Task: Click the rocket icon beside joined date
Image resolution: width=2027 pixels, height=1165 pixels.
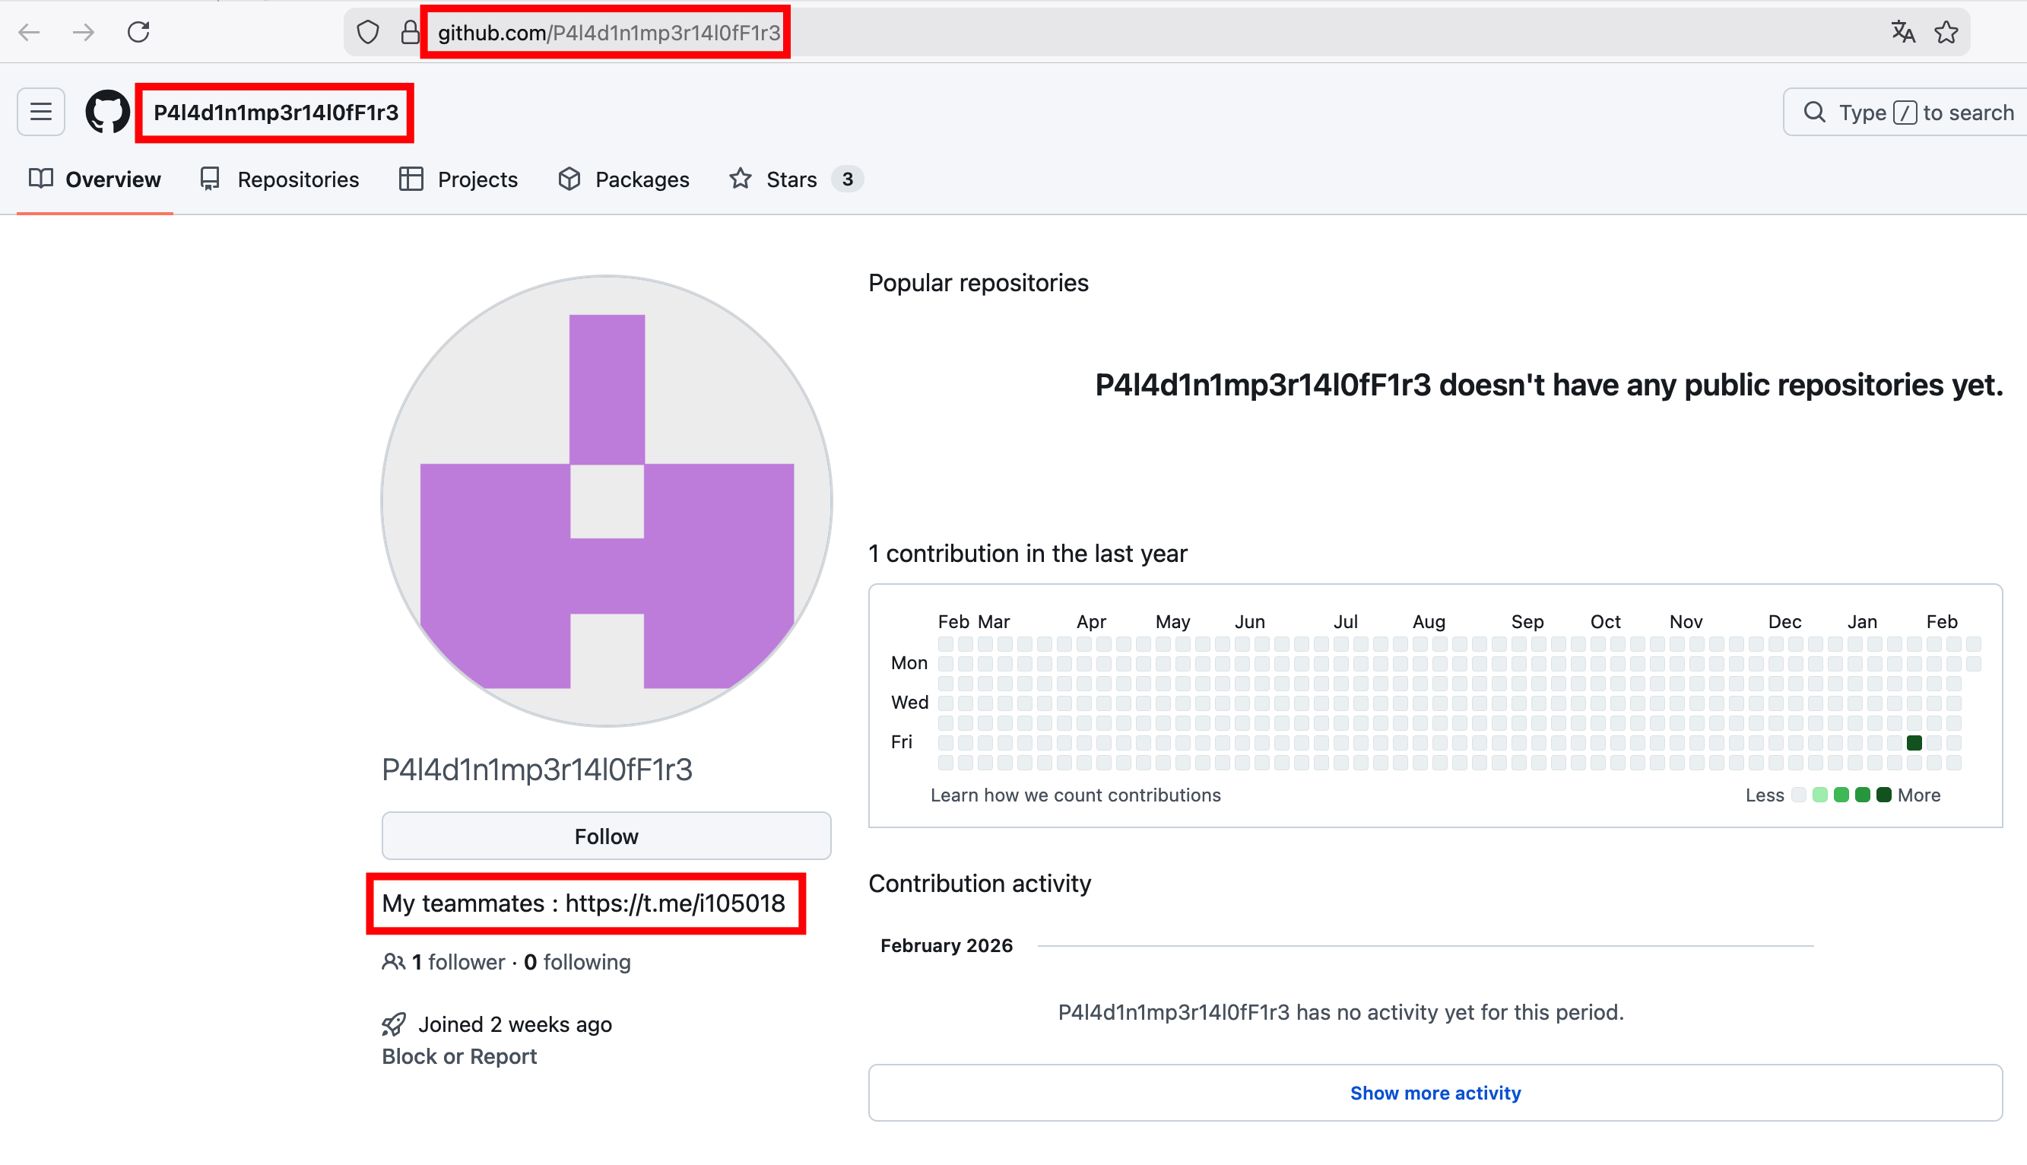Action: coord(393,1024)
